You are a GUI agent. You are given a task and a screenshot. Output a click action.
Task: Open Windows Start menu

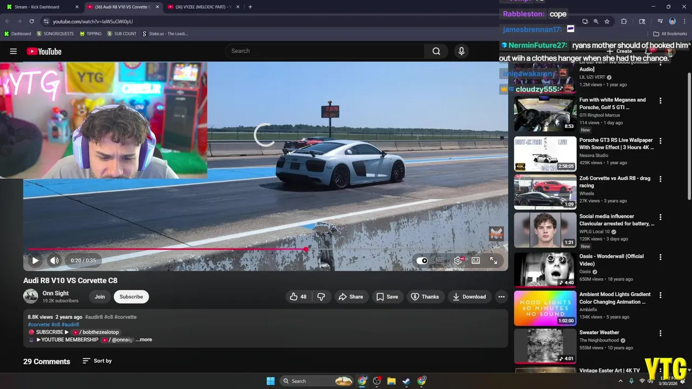pyautogui.click(x=270, y=381)
